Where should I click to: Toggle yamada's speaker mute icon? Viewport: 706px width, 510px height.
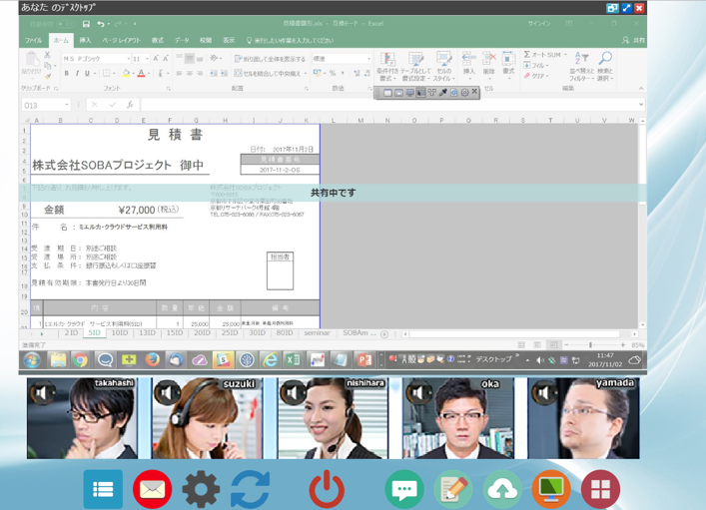click(x=545, y=392)
